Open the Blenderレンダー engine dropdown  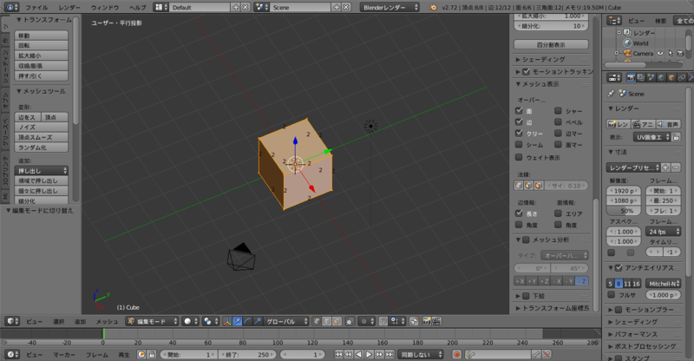tap(390, 8)
